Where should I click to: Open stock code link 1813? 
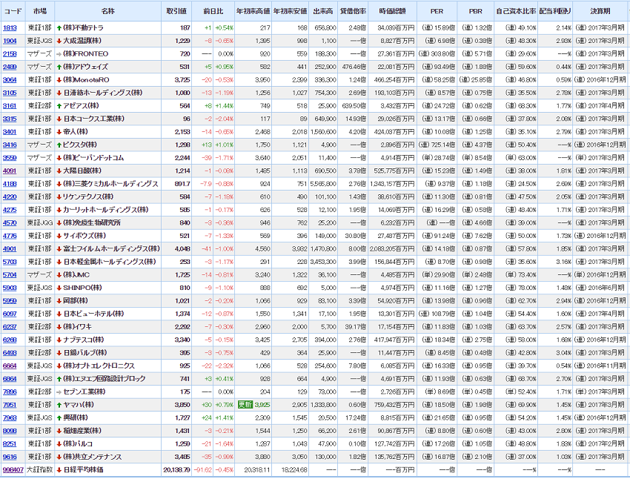coord(10,27)
